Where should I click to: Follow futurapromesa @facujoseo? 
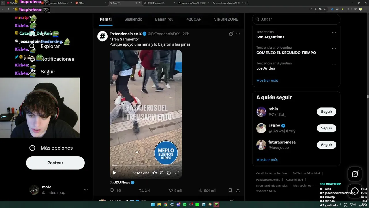(x=326, y=145)
